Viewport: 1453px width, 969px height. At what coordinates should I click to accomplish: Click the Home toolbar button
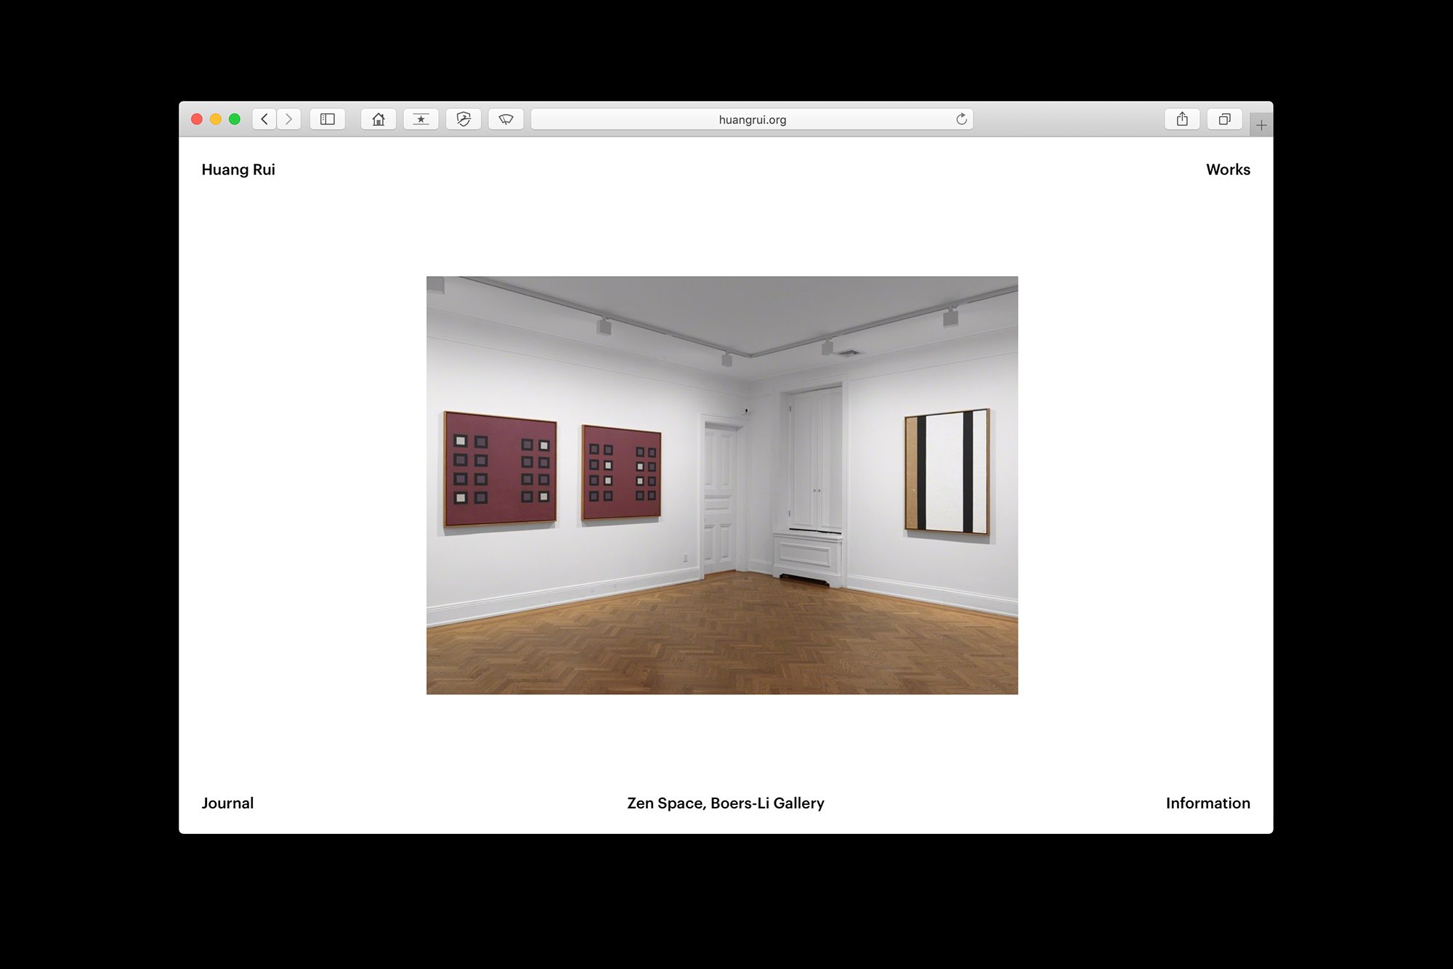[x=379, y=119]
